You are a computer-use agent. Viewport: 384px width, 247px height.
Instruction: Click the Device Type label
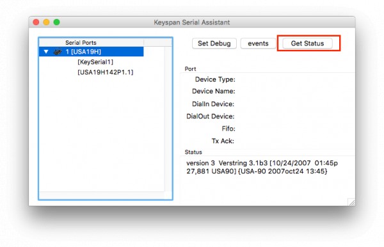click(x=215, y=79)
